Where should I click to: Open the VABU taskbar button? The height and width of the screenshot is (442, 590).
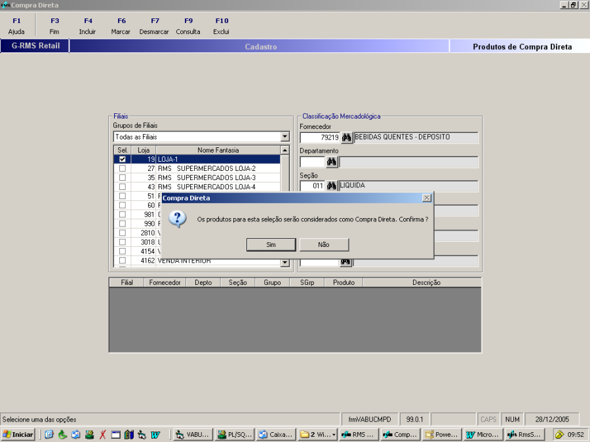click(193, 435)
